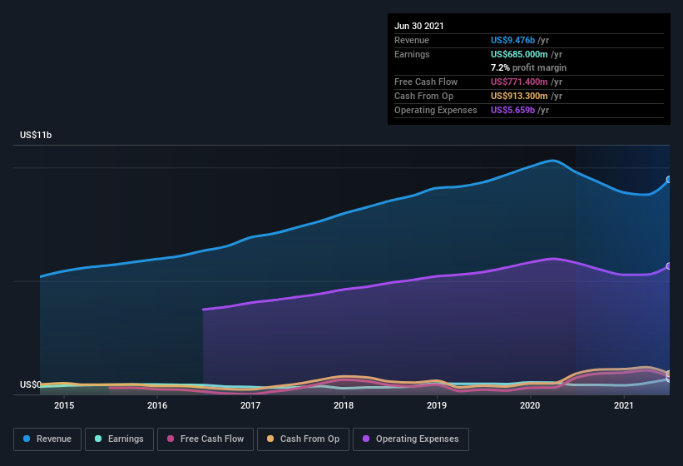The width and height of the screenshot is (683, 466).
Task: Select the 2016 x-axis label
Action: click(x=157, y=405)
